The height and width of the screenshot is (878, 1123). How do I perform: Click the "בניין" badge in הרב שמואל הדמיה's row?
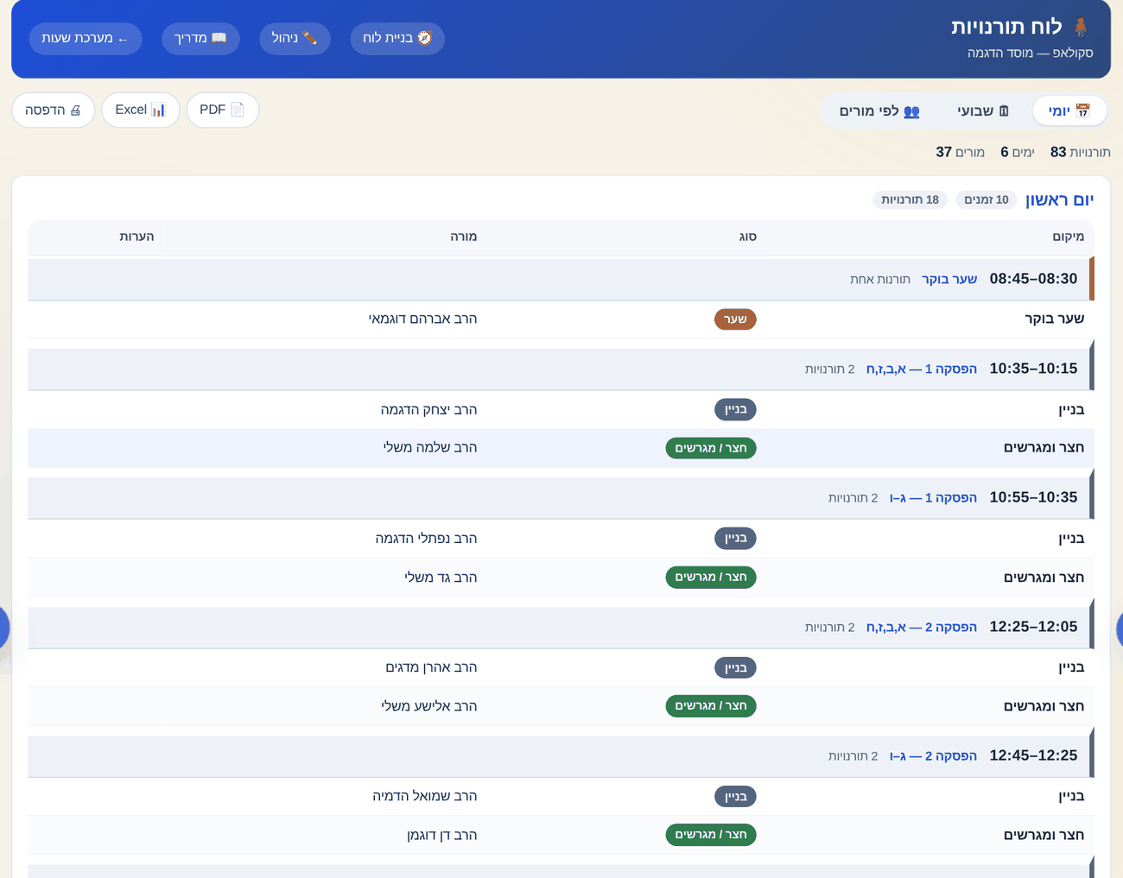click(x=735, y=796)
